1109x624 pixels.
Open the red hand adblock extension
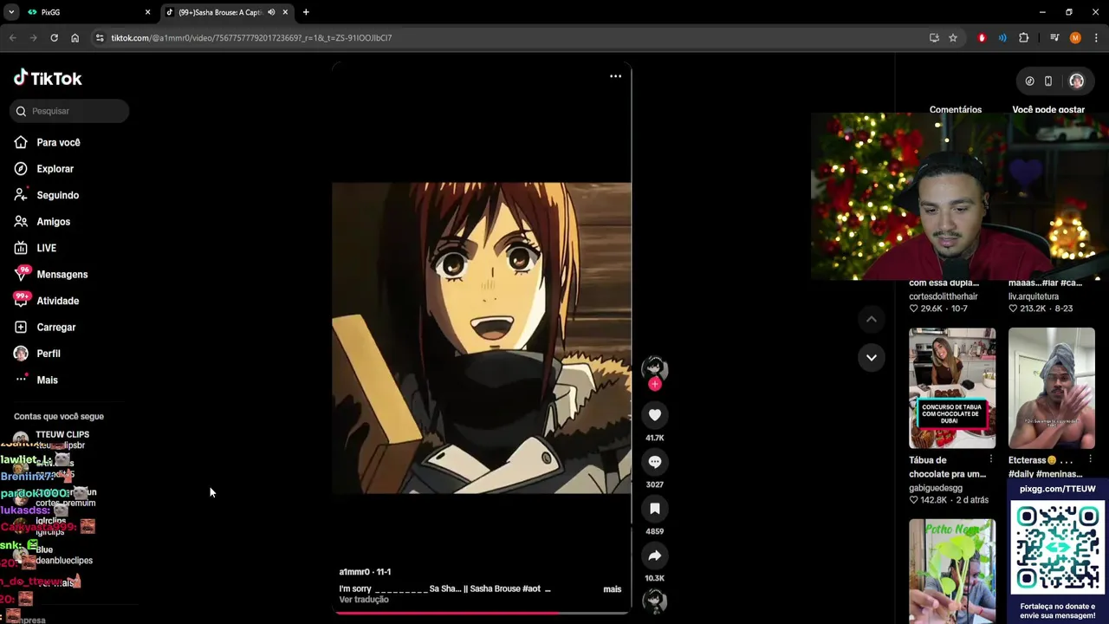click(982, 38)
